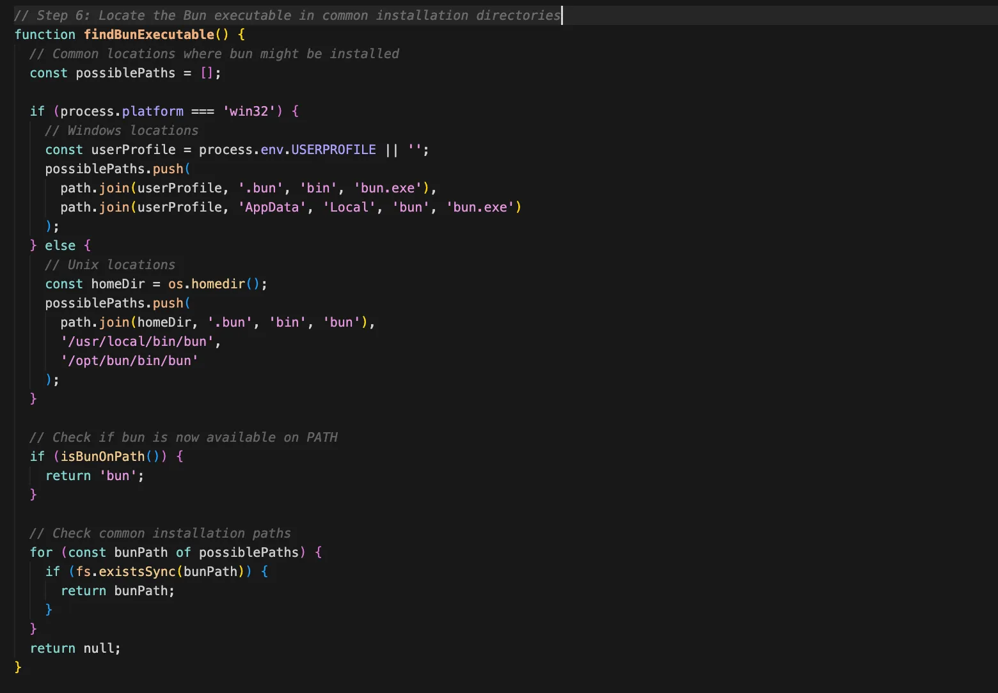Click the final closing brace of the function
The image size is (998, 693).
[x=18, y=667]
